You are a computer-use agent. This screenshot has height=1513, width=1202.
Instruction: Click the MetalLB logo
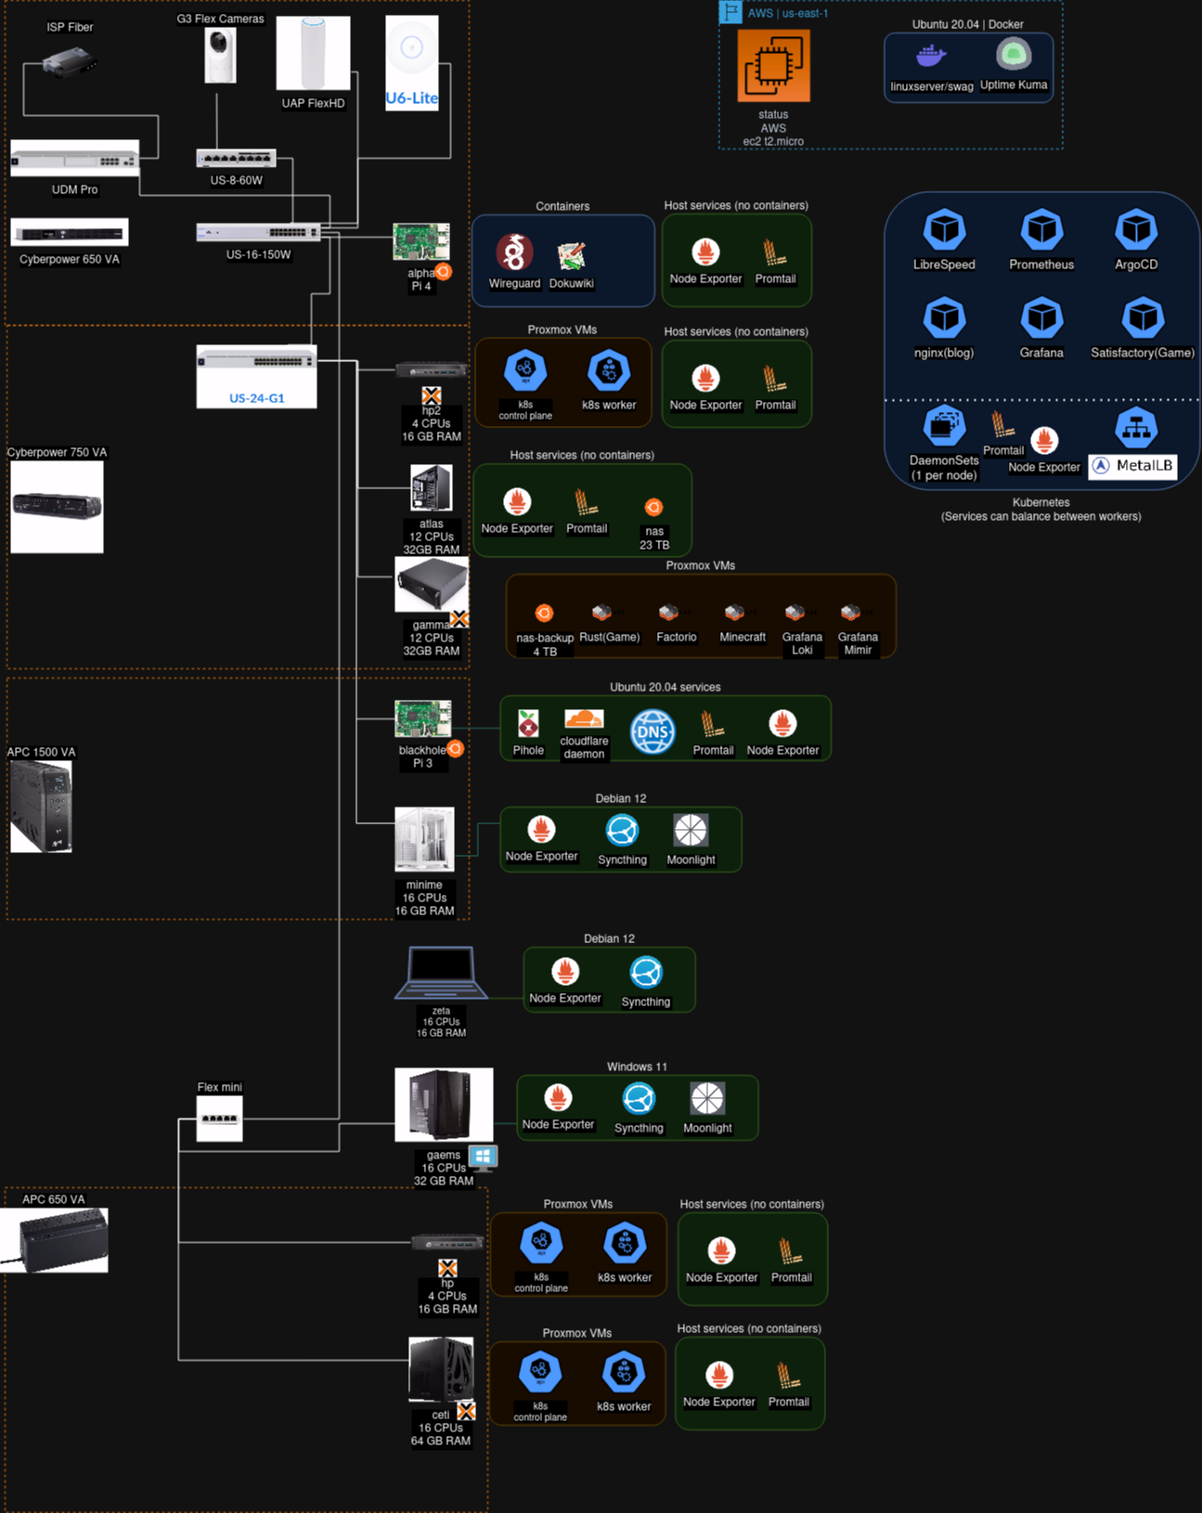[x=1132, y=466]
